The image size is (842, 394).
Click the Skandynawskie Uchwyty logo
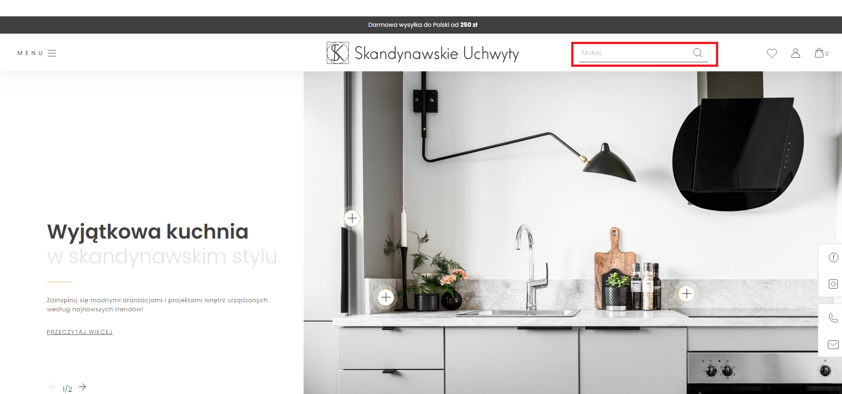point(423,53)
